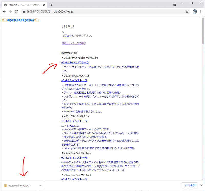Open the downloaded utau0418e-inst.zip file
This screenshot has width=205, height=191.
(19, 186)
